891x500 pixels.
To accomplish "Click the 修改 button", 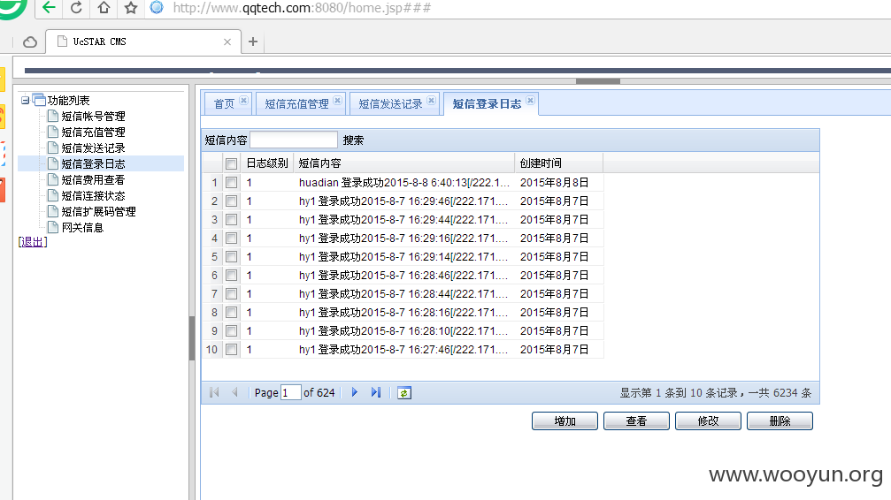I will click(708, 421).
